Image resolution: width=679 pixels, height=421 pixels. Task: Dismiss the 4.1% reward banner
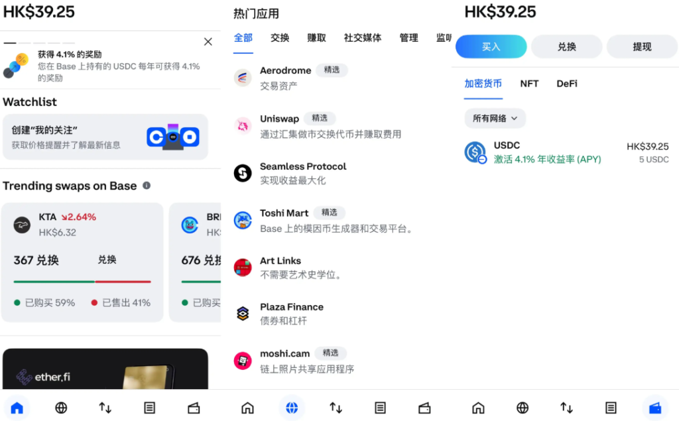[208, 42]
